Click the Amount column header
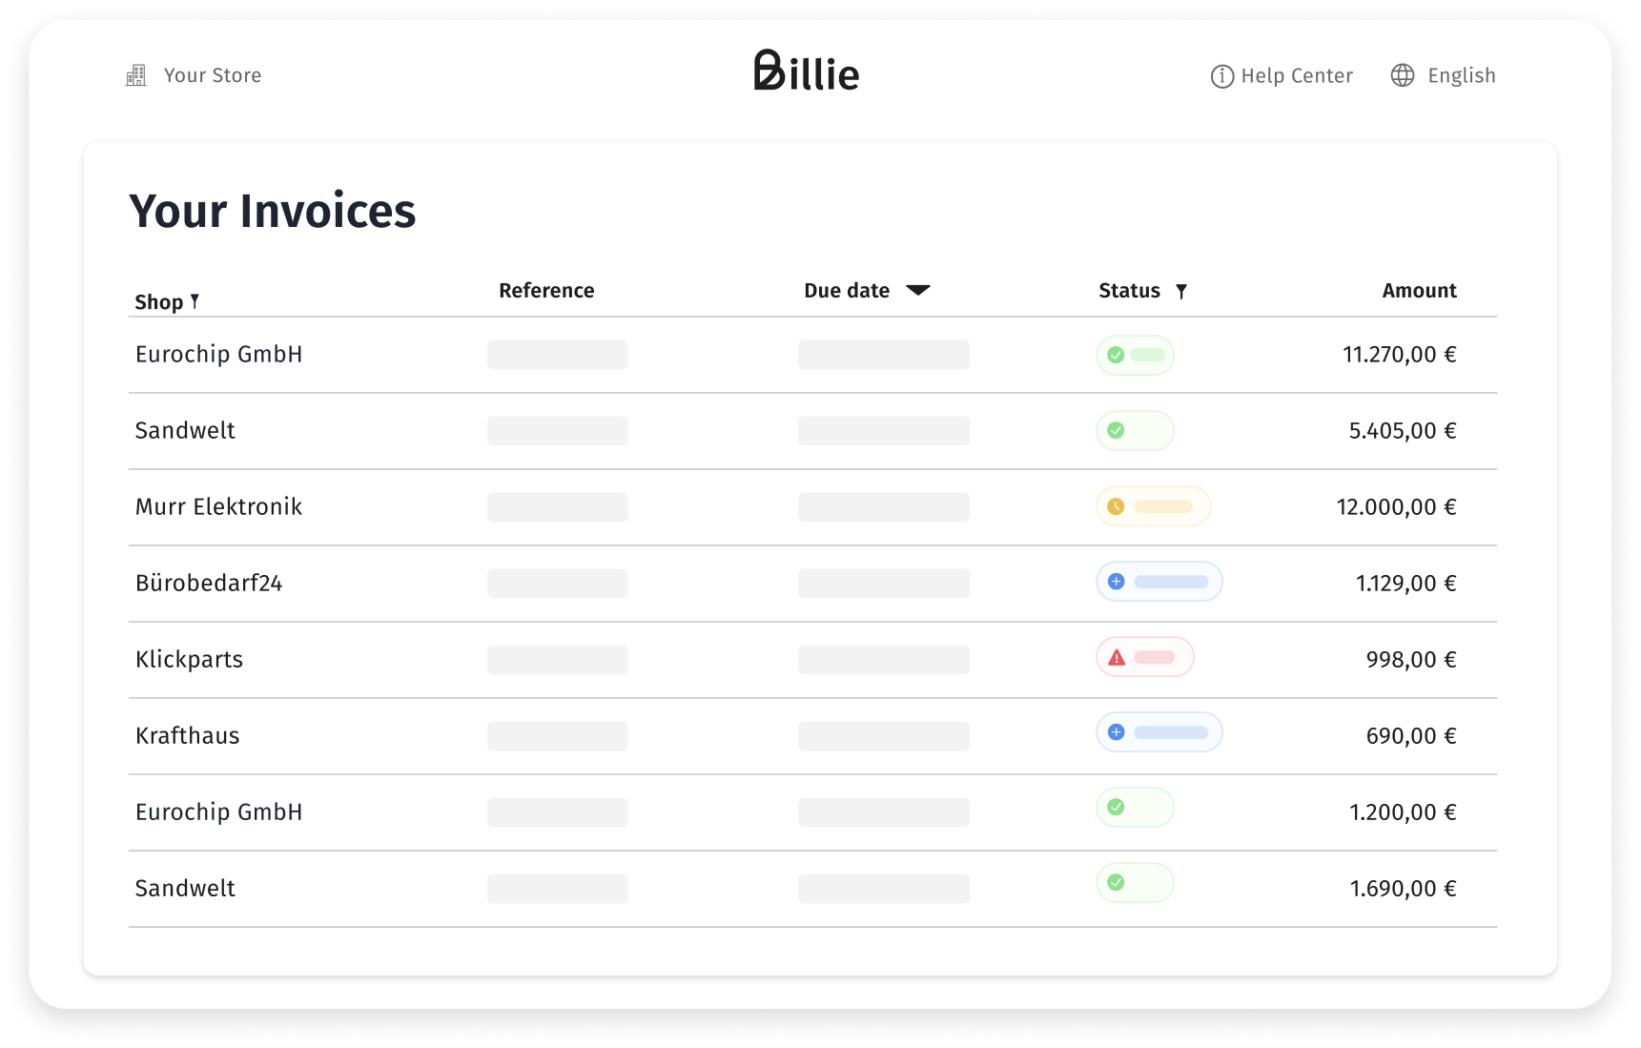Viewport: 1641px width, 1048px height. [x=1419, y=291]
